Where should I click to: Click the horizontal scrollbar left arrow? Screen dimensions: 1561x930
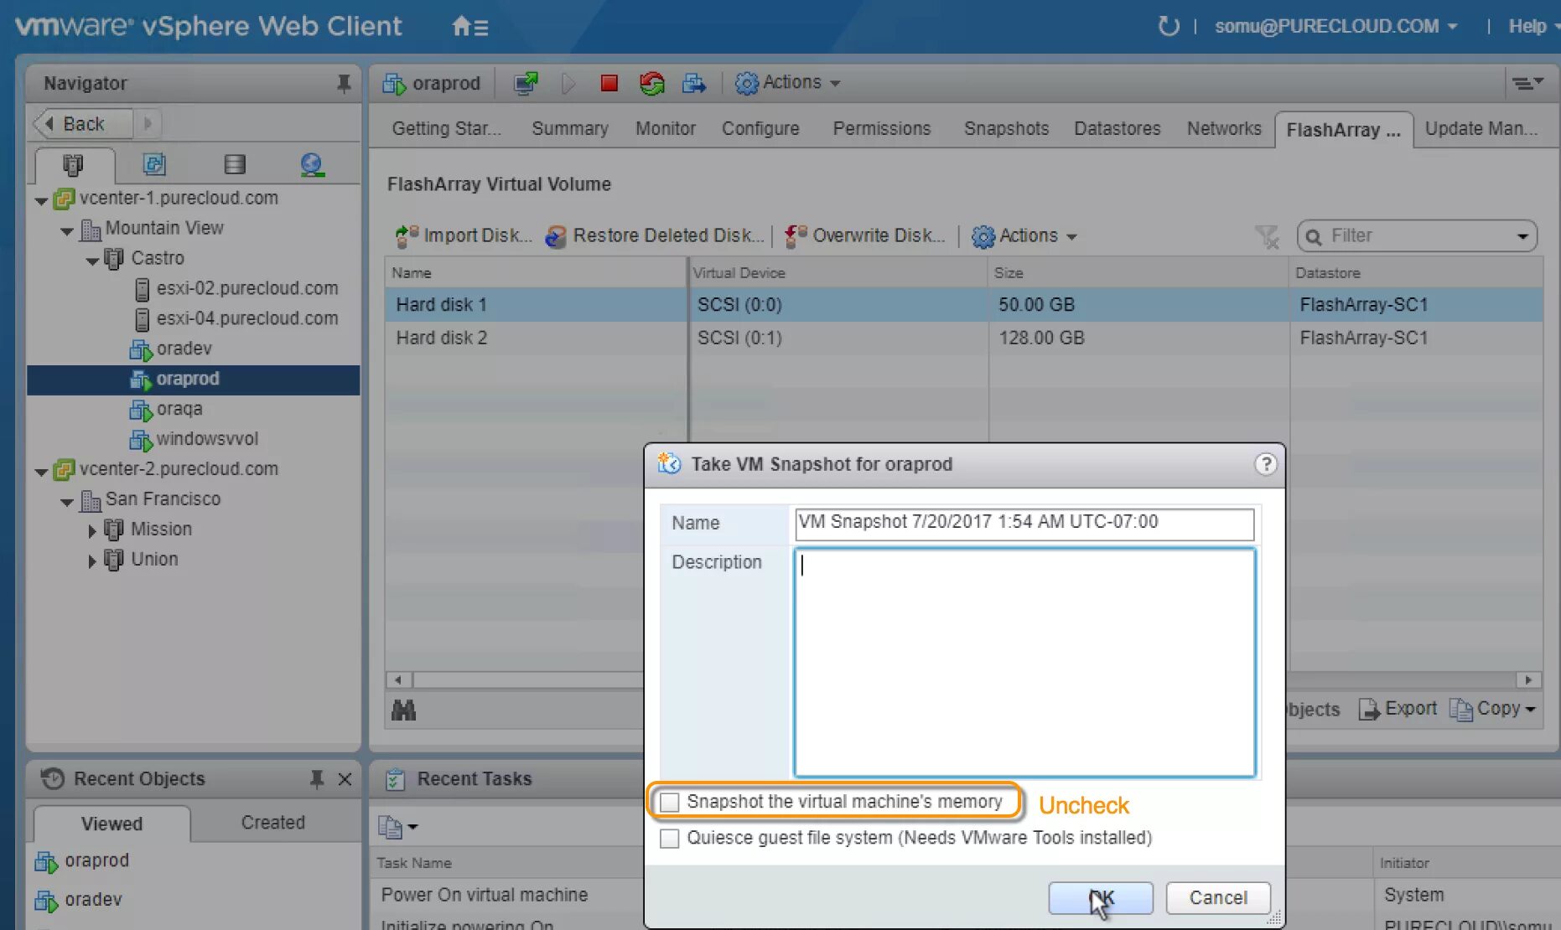pyautogui.click(x=398, y=680)
